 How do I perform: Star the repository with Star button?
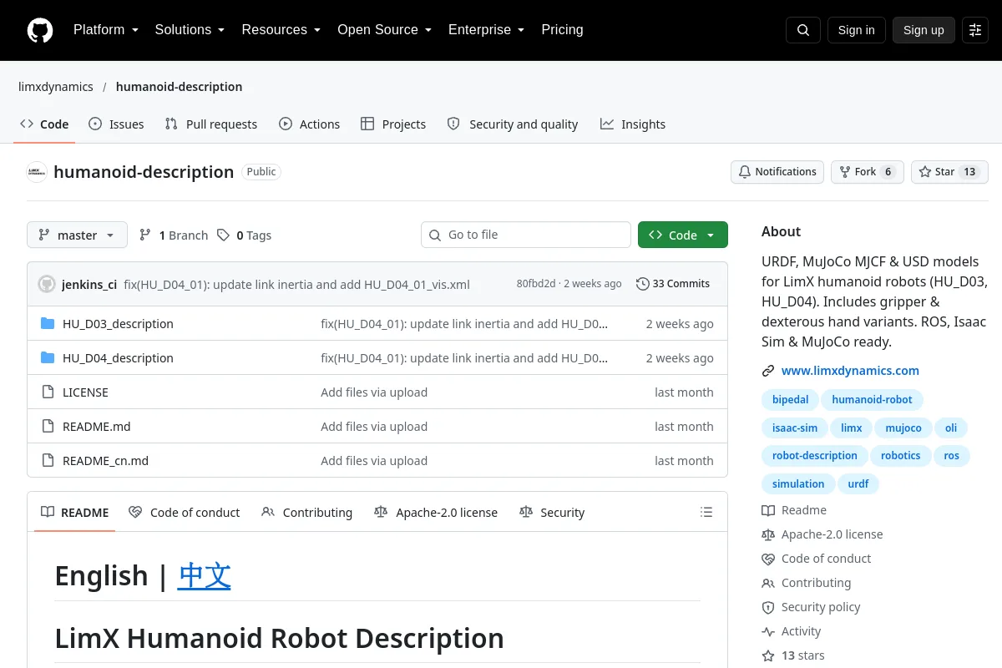(949, 172)
